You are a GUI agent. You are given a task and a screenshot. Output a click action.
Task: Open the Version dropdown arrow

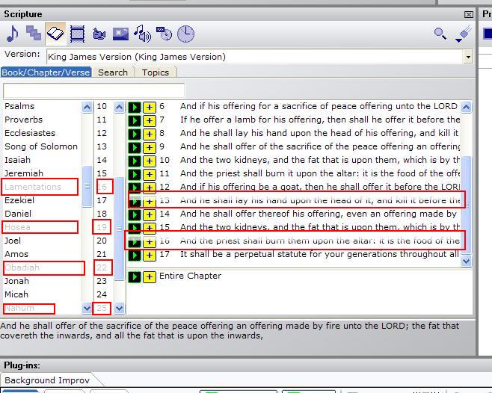[x=468, y=57]
